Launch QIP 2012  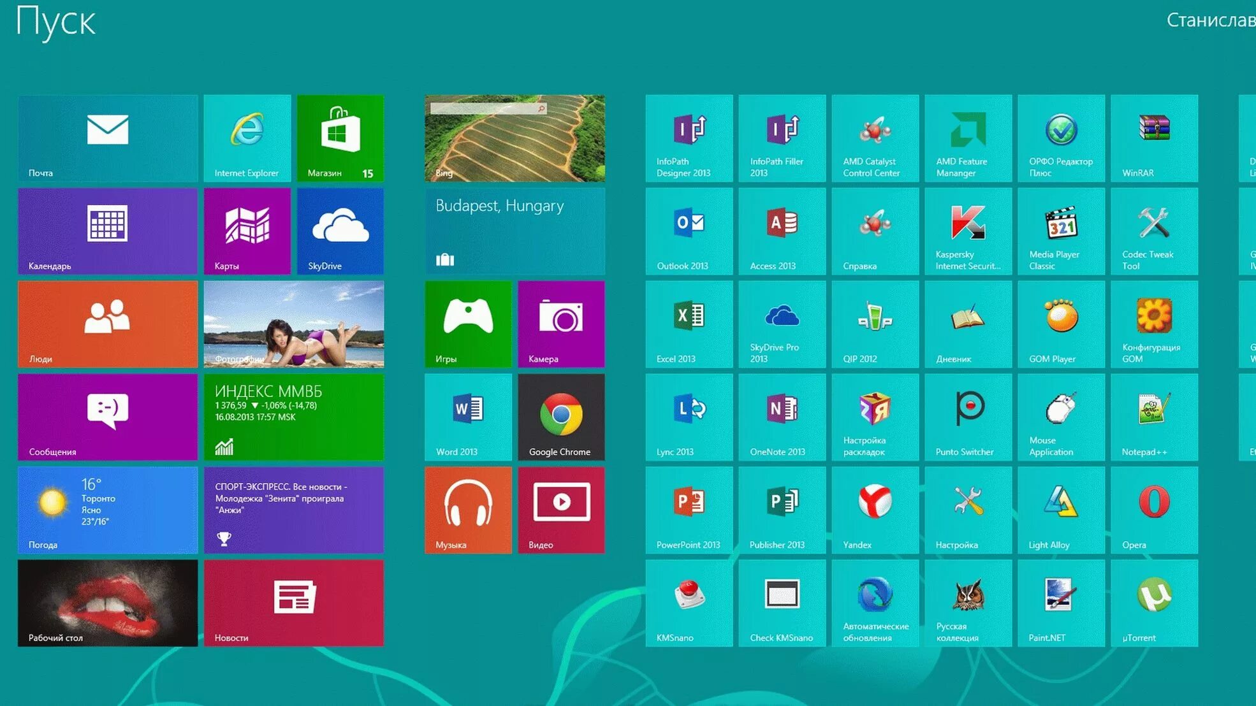[875, 324]
